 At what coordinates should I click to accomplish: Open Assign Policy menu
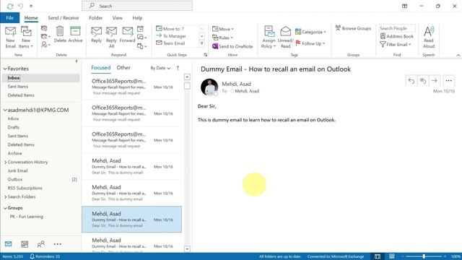point(269,37)
